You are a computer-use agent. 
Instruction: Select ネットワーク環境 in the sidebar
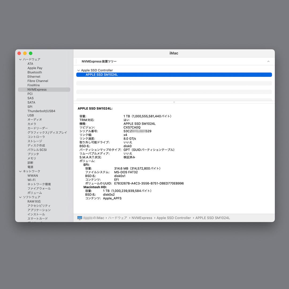39,184
